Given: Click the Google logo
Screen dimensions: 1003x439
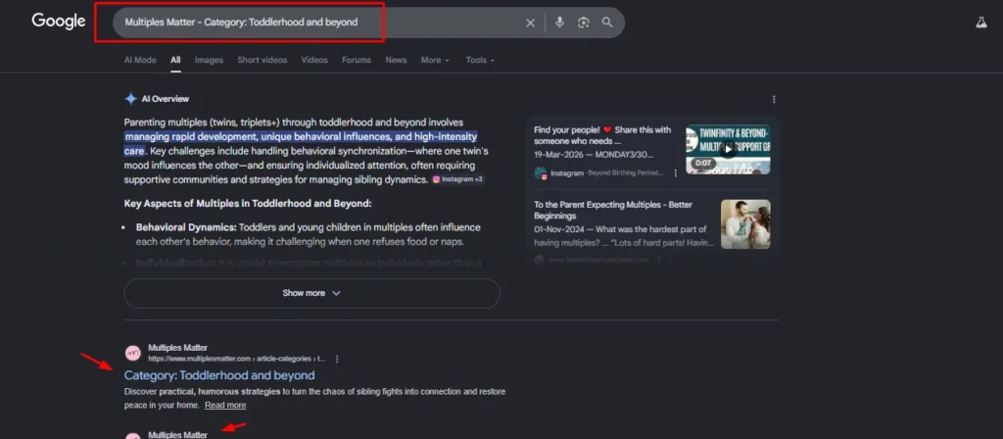Looking at the screenshot, I should click(59, 22).
